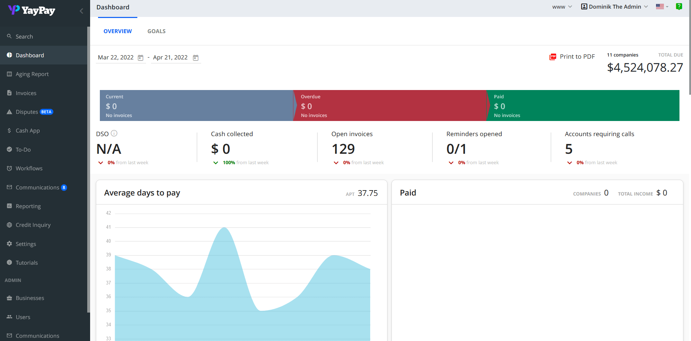
Task: Click the Credit Inquiry globe icon
Action: click(9, 225)
